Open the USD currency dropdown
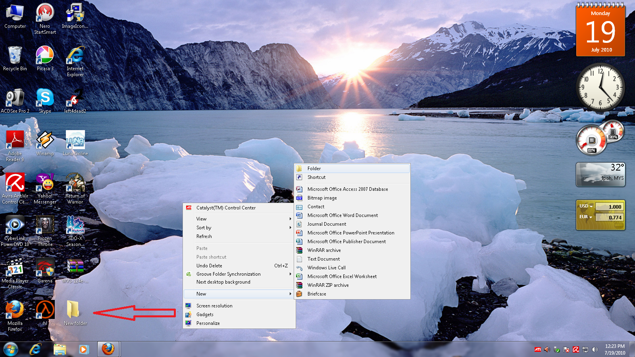The image size is (635, 357). coord(591,206)
